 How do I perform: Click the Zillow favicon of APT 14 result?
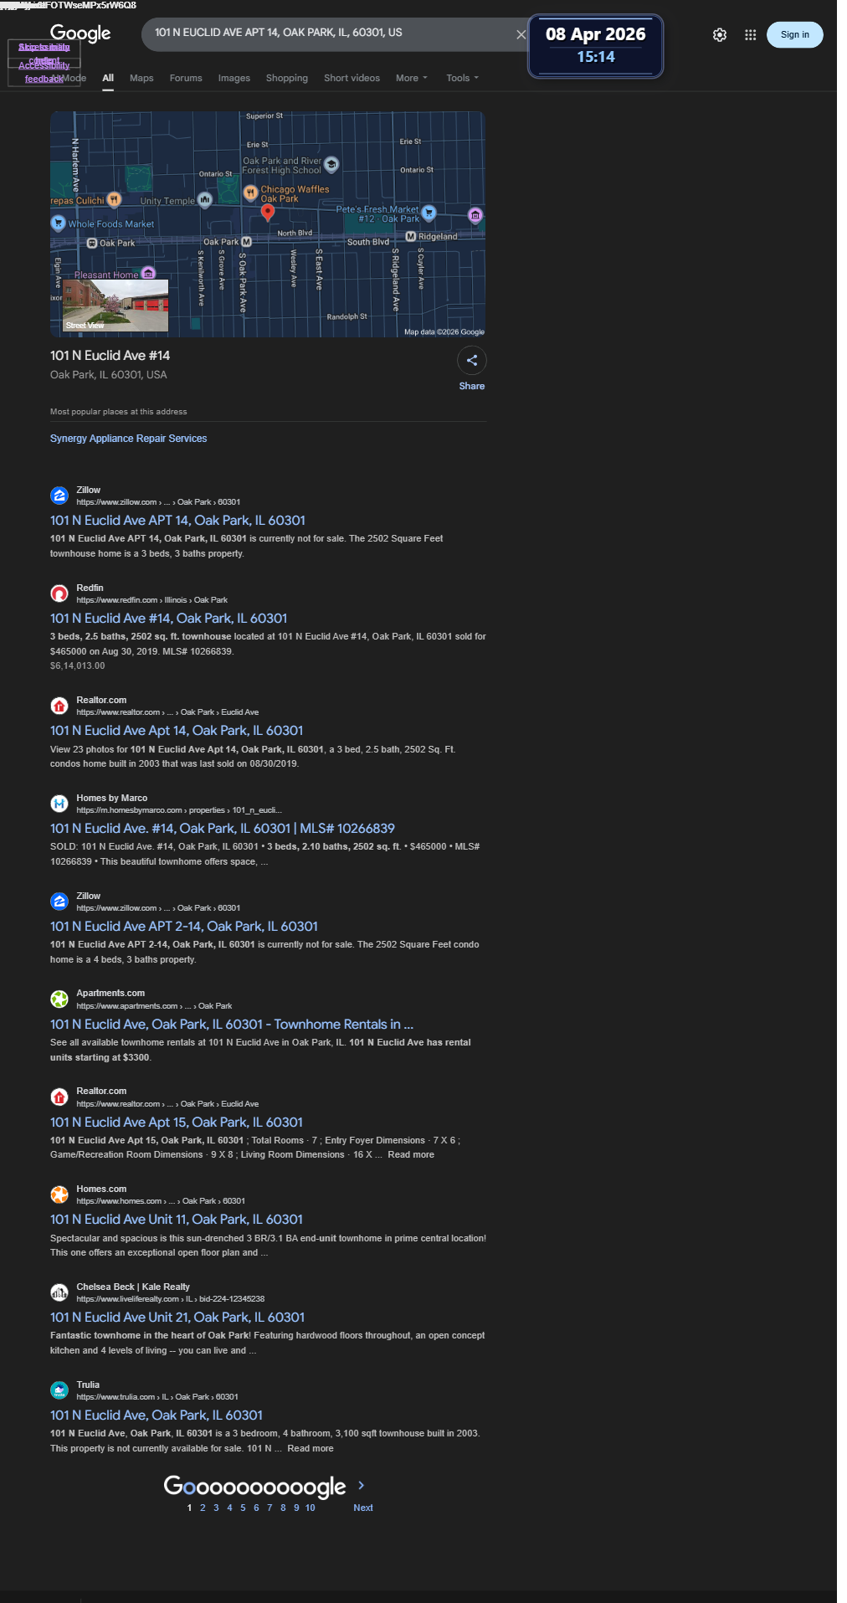point(59,496)
